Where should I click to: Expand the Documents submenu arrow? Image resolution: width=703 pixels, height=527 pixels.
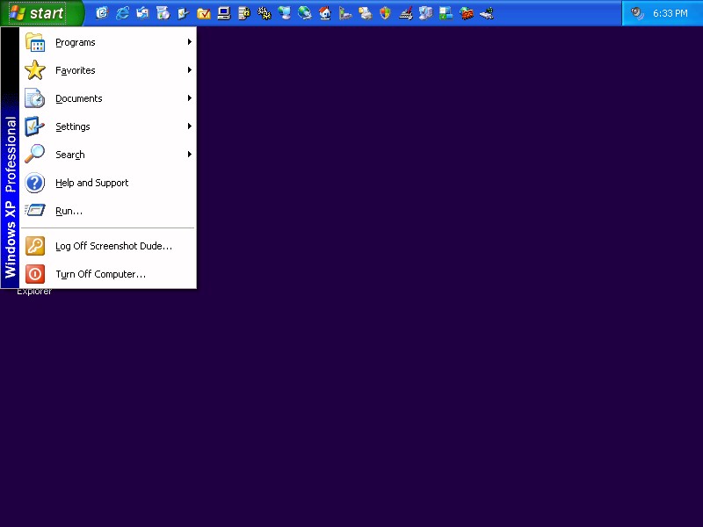[190, 97]
